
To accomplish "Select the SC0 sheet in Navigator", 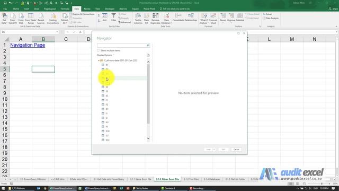I will [x=108, y=131].
